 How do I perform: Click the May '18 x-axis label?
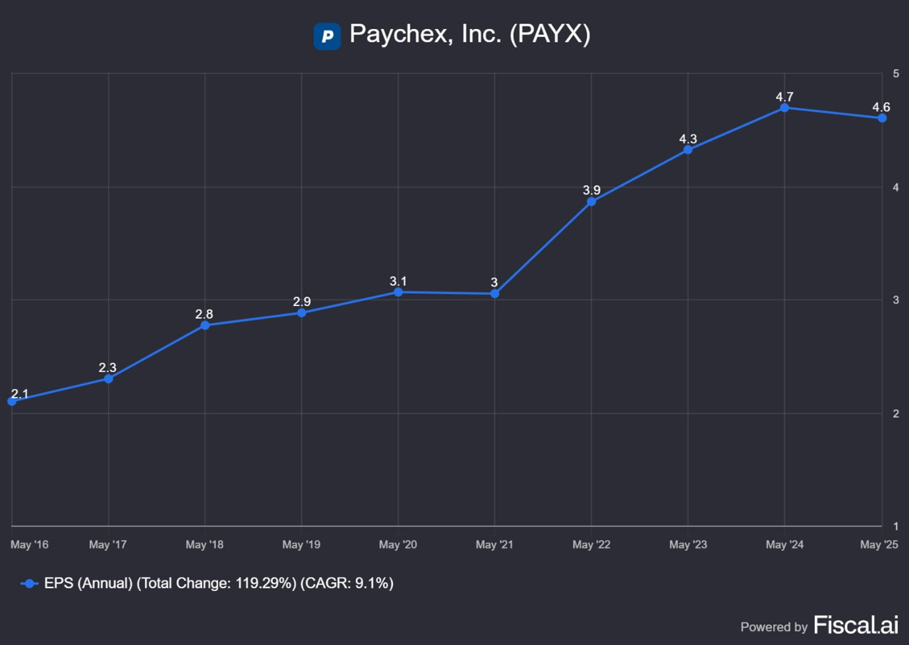[x=204, y=545]
